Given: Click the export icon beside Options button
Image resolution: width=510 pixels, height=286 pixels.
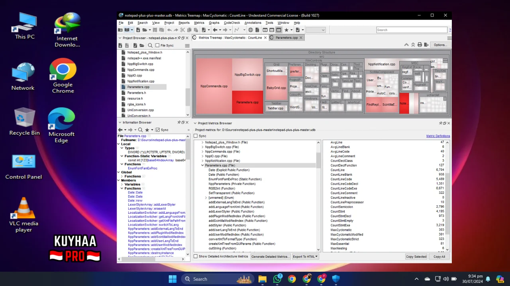Looking at the screenshot, I should point(426,45).
